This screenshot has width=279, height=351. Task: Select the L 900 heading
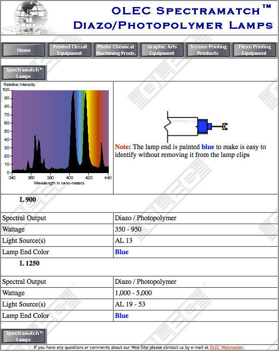pyautogui.click(x=28, y=200)
